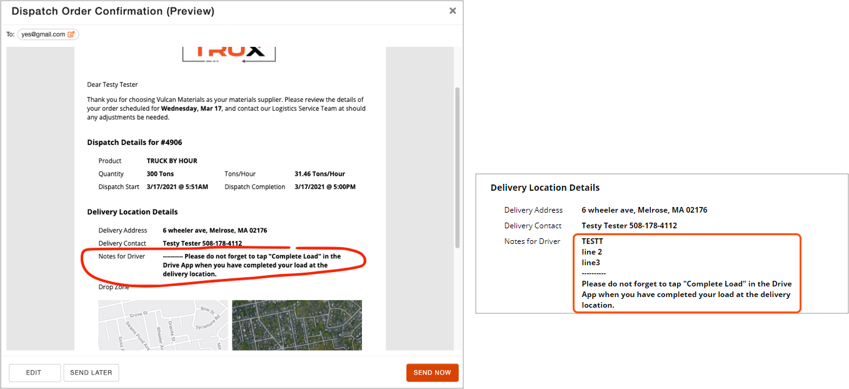This screenshot has width=849, height=389.
Task: Click the 'Notes for Driver' label in the preview dialog
Action: (122, 256)
